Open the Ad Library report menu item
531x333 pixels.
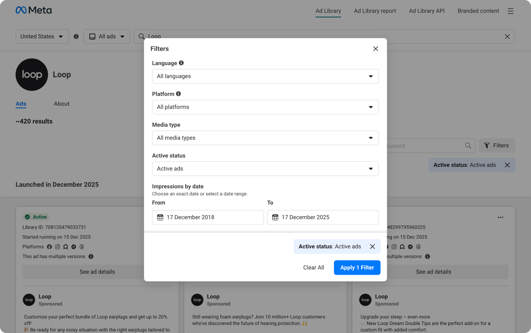pyautogui.click(x=375, y=11)
